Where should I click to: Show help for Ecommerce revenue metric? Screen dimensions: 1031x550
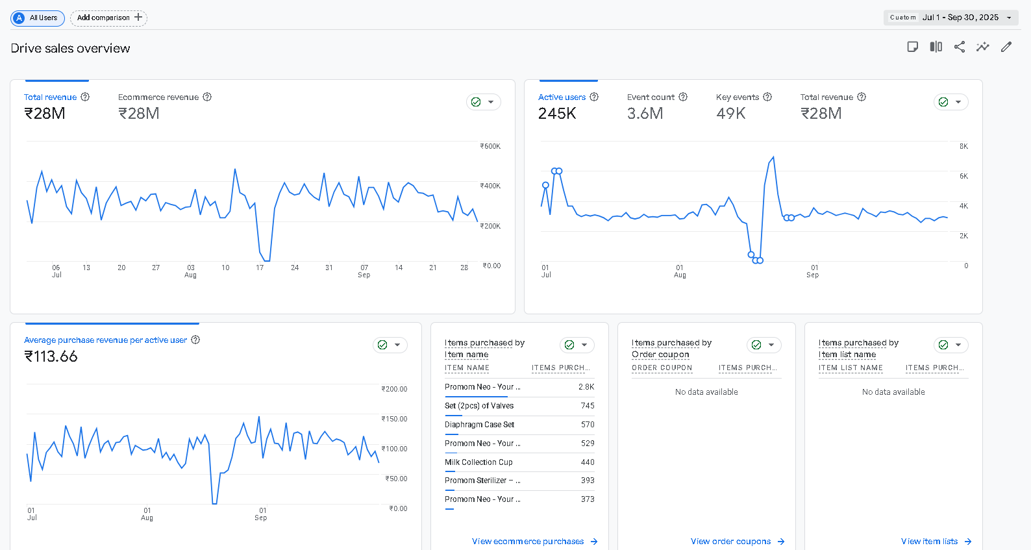[207, 97]
